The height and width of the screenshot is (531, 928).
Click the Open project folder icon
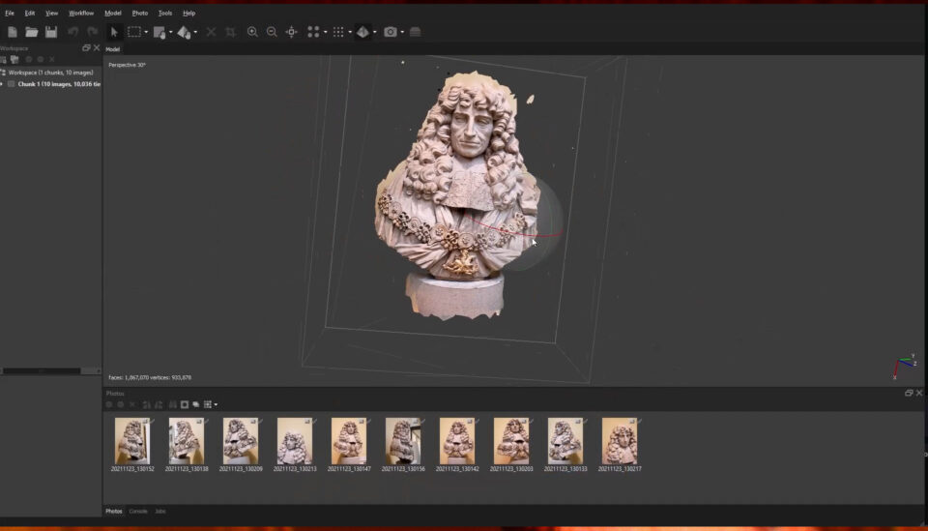coord(31,32)
